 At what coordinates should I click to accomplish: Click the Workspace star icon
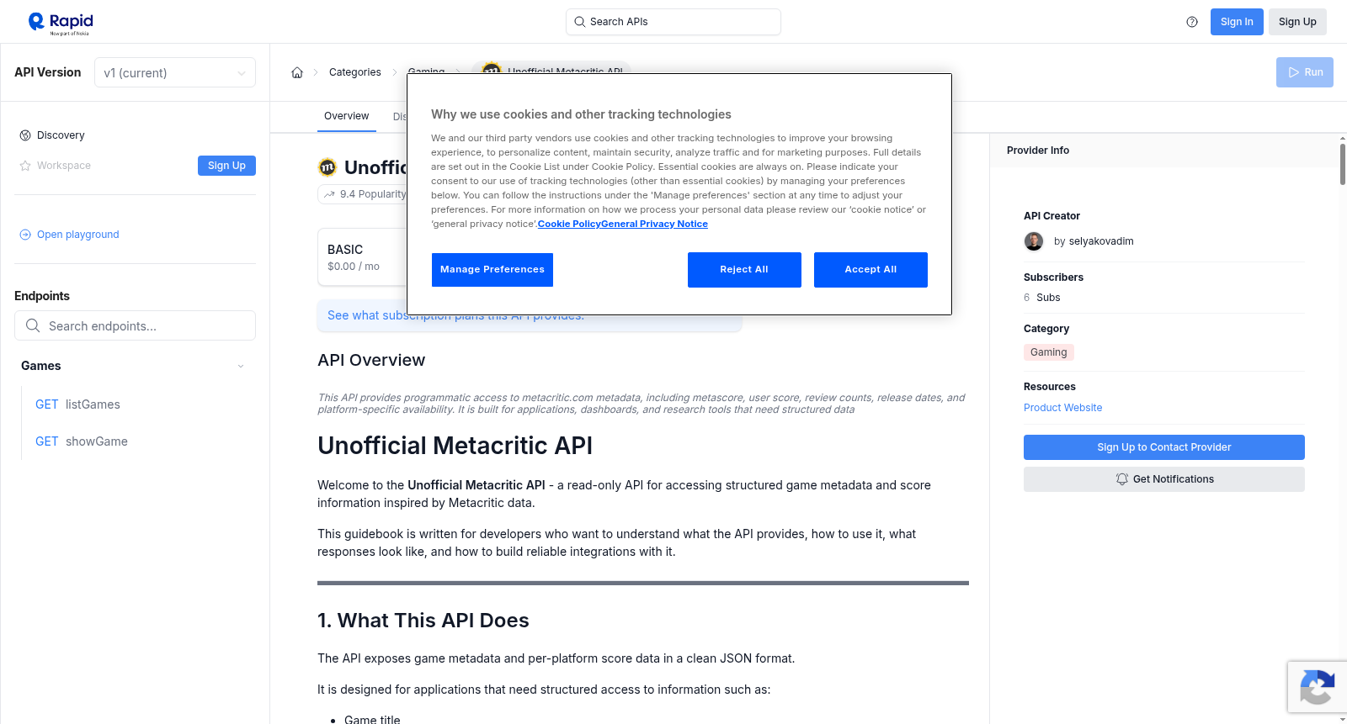[25, 166]
